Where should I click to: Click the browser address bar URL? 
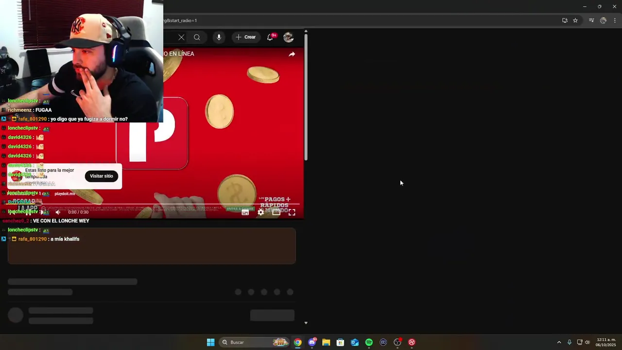point(180,20)
